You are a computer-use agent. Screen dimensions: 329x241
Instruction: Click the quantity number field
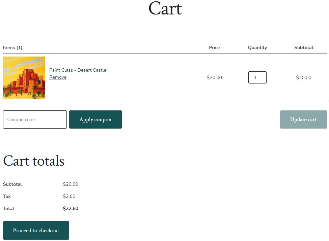tap(257, 77)
